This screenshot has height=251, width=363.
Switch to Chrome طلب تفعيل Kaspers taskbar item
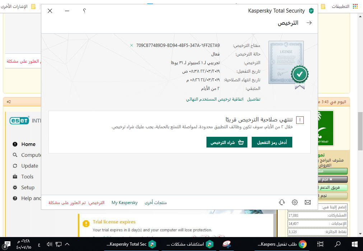pos(283,244)
